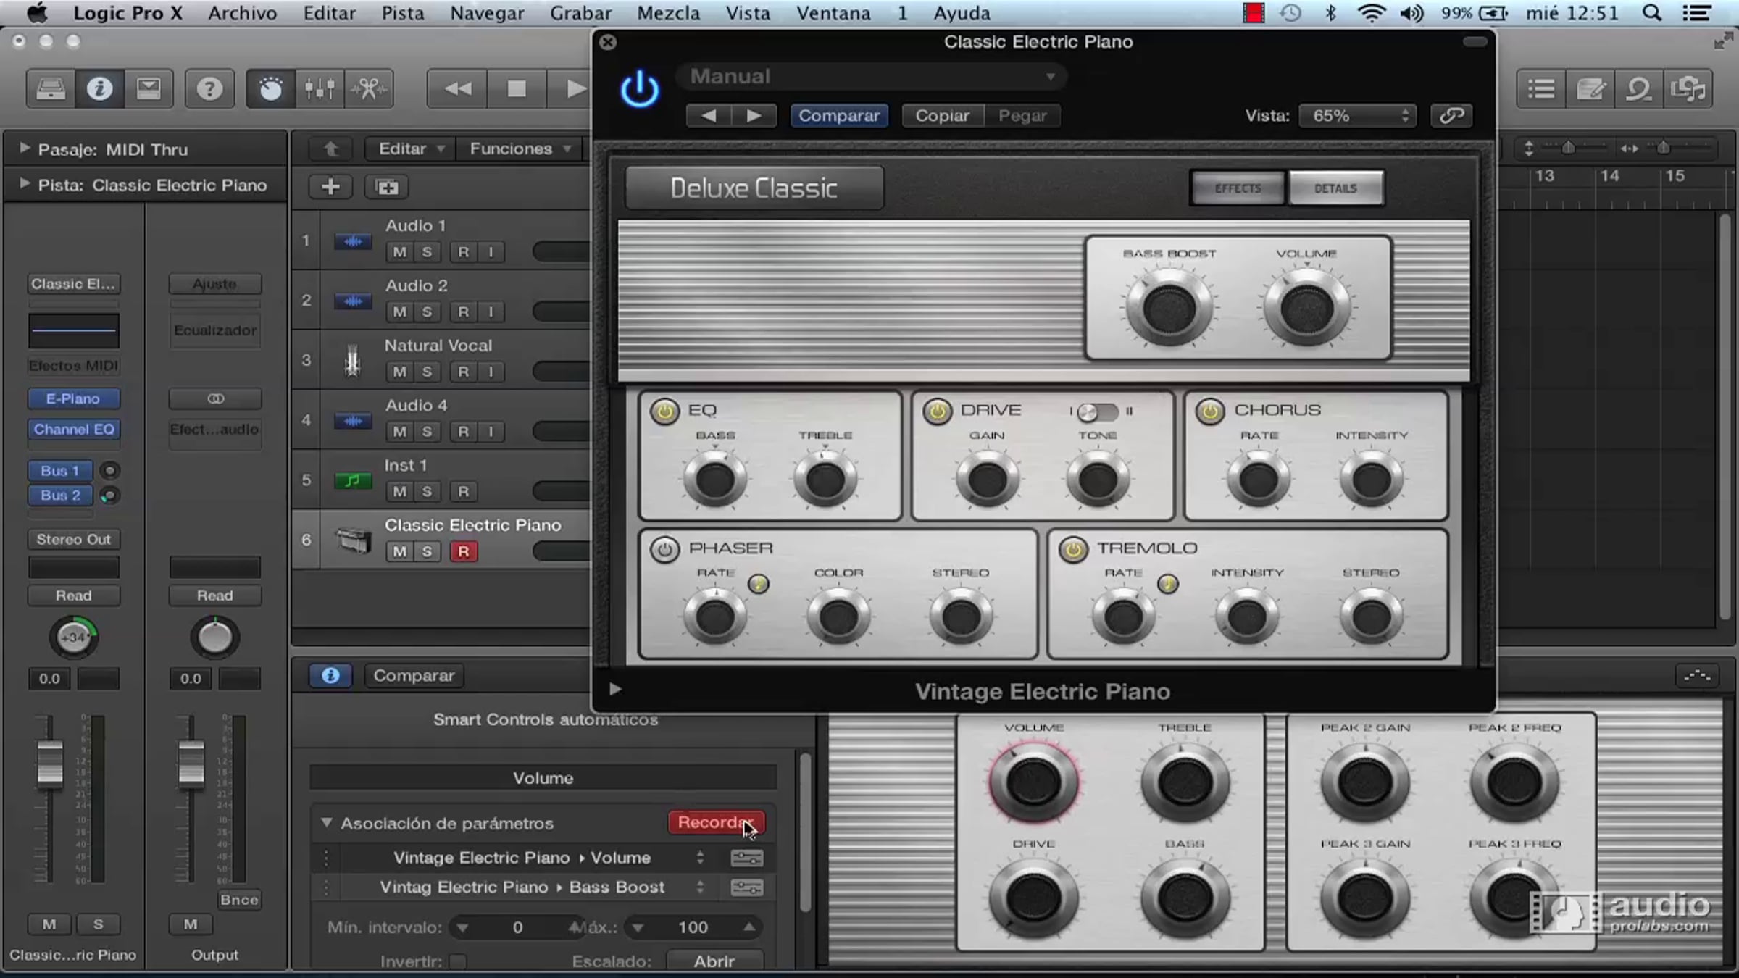The image size is (1739, 978).
Task: Open the Vista 65% zoom dropdown
Action: point(1356,116)
